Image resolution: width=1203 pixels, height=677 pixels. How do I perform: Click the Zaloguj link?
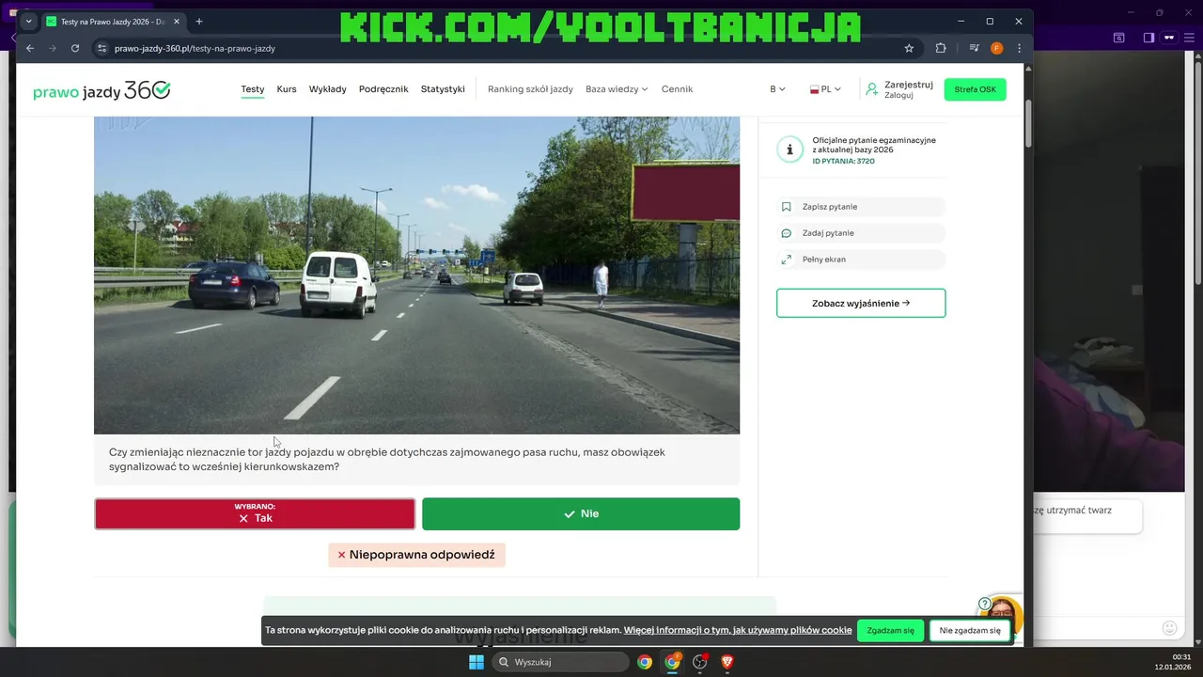[898, 95]
